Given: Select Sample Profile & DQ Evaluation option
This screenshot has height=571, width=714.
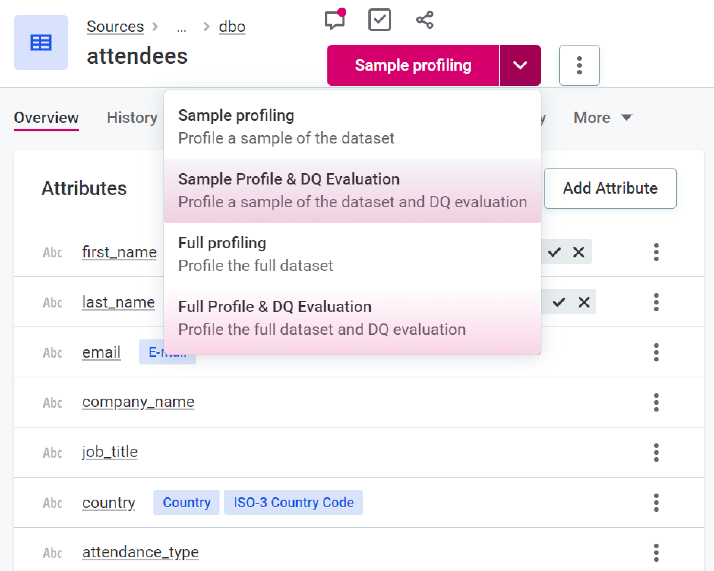Looking at the screenshot, I should click(352, 191).
